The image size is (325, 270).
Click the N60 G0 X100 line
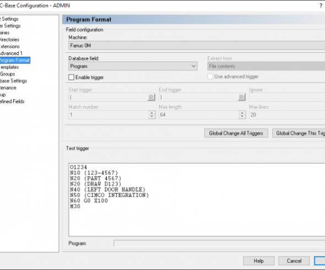click(89, 201)
